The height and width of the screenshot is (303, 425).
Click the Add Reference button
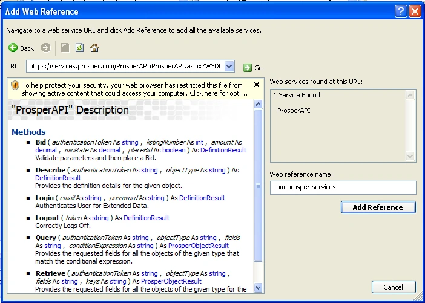[378, 207]
